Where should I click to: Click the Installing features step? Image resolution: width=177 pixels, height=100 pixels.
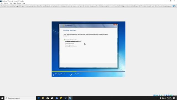(69, 43)
